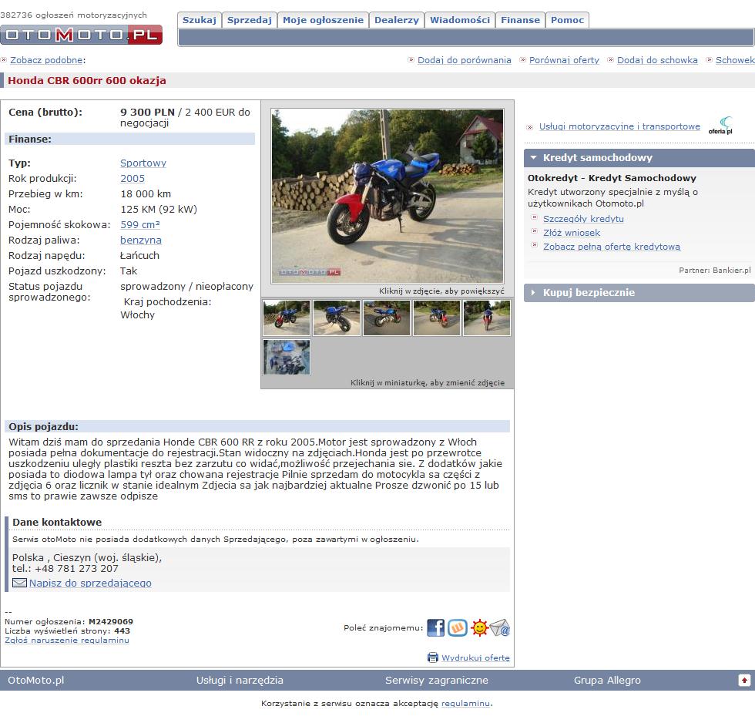Viewport: 755px width, 723px height.
Task: Click the OtoMoto.pl logo
Action: (x=82, y=35)
